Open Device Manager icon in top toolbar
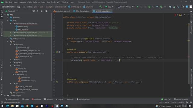Viewport: 193px width, 108px height. pyautogui.click(x=174, y=7)
